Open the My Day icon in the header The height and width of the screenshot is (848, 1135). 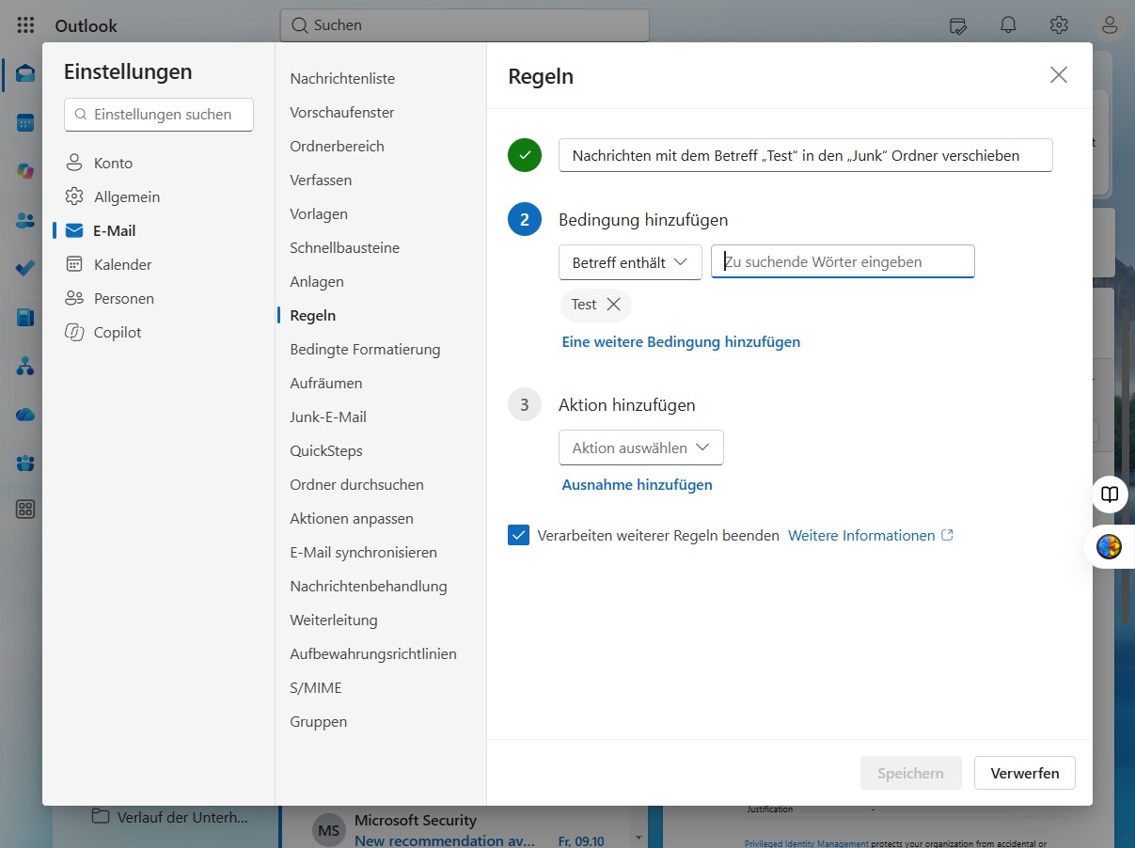pos(957,25)
